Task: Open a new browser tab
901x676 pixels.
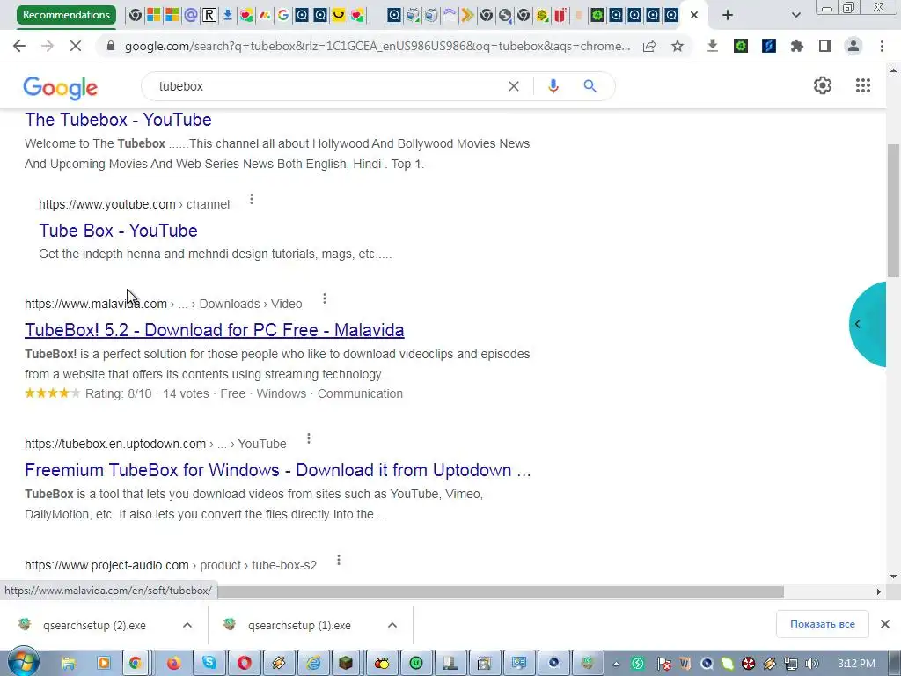Action: click(728, 15)
